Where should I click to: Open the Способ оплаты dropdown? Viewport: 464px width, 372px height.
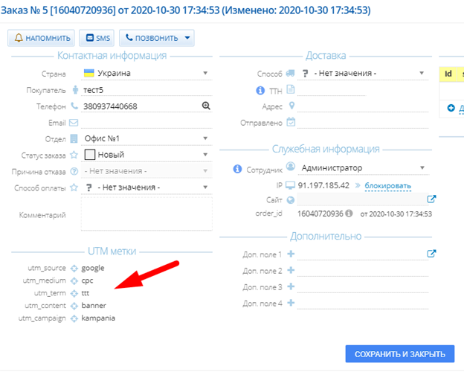pyautogui.click(x=146, y=187)
